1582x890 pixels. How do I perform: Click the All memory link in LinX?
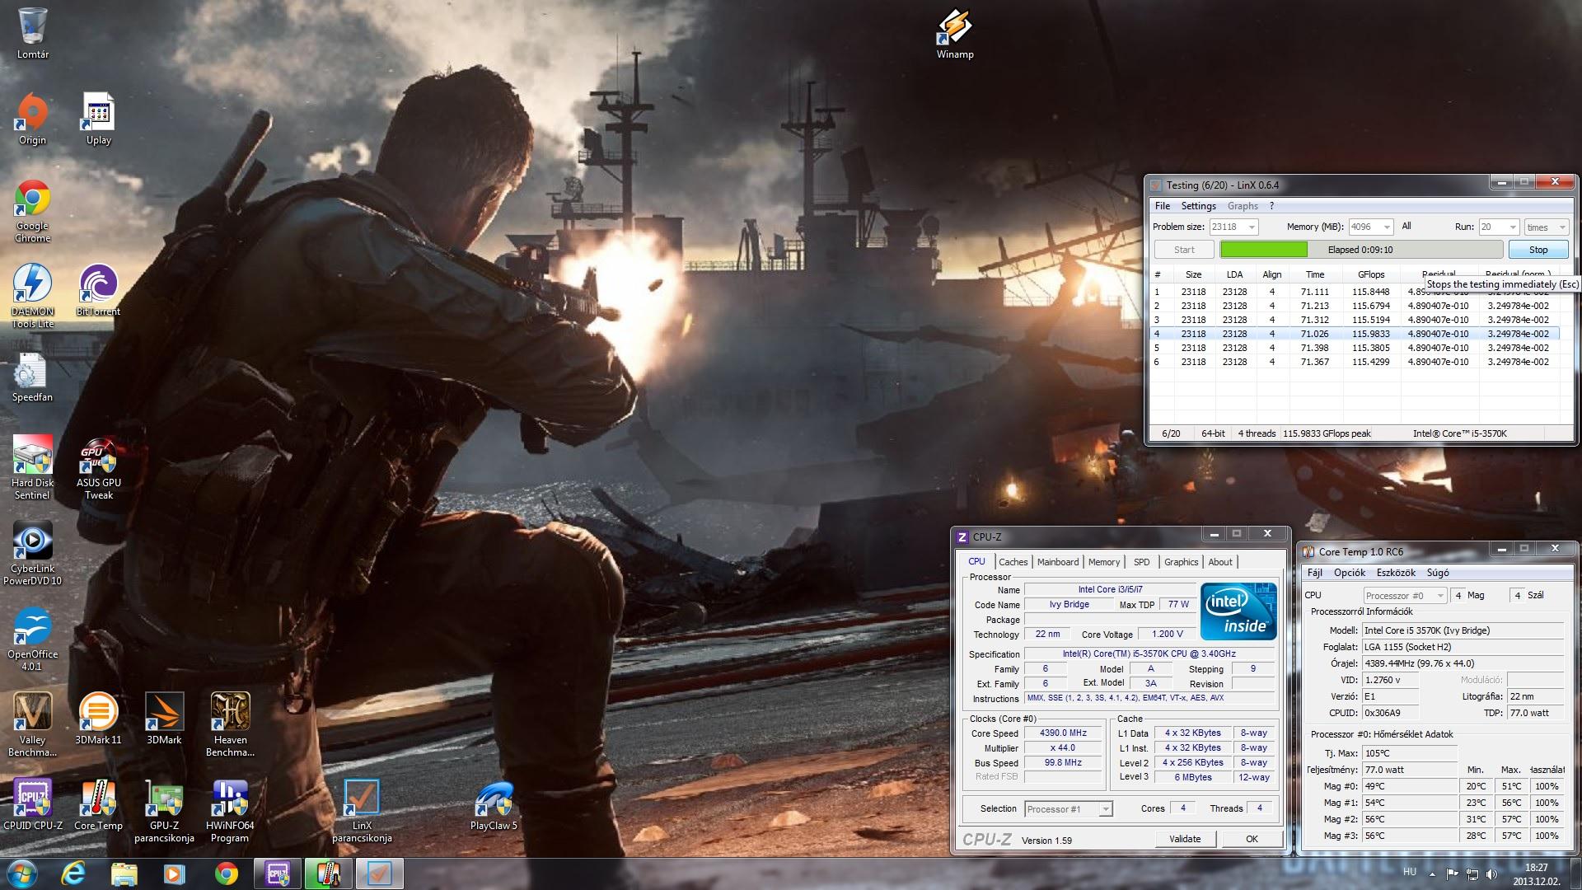[x=1406, y=226]
